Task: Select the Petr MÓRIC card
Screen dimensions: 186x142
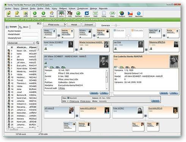Action: pyautogui.click(x=128, y=112)
